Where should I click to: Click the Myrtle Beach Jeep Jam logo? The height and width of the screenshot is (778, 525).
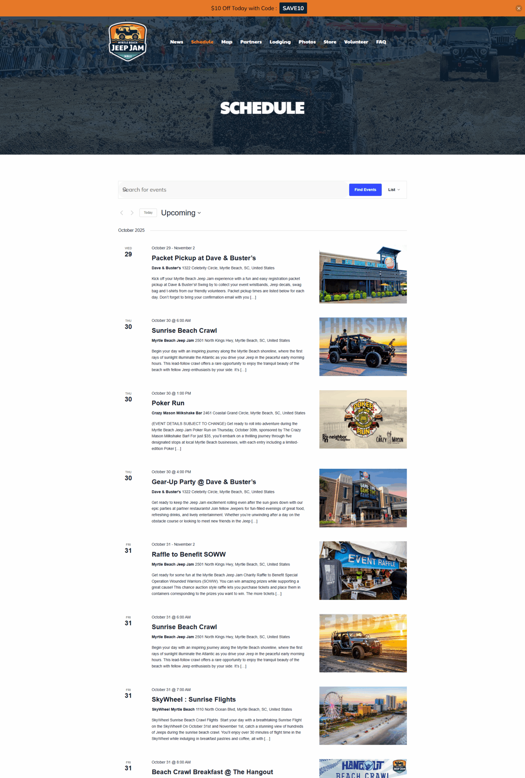(x=128, y=41)
